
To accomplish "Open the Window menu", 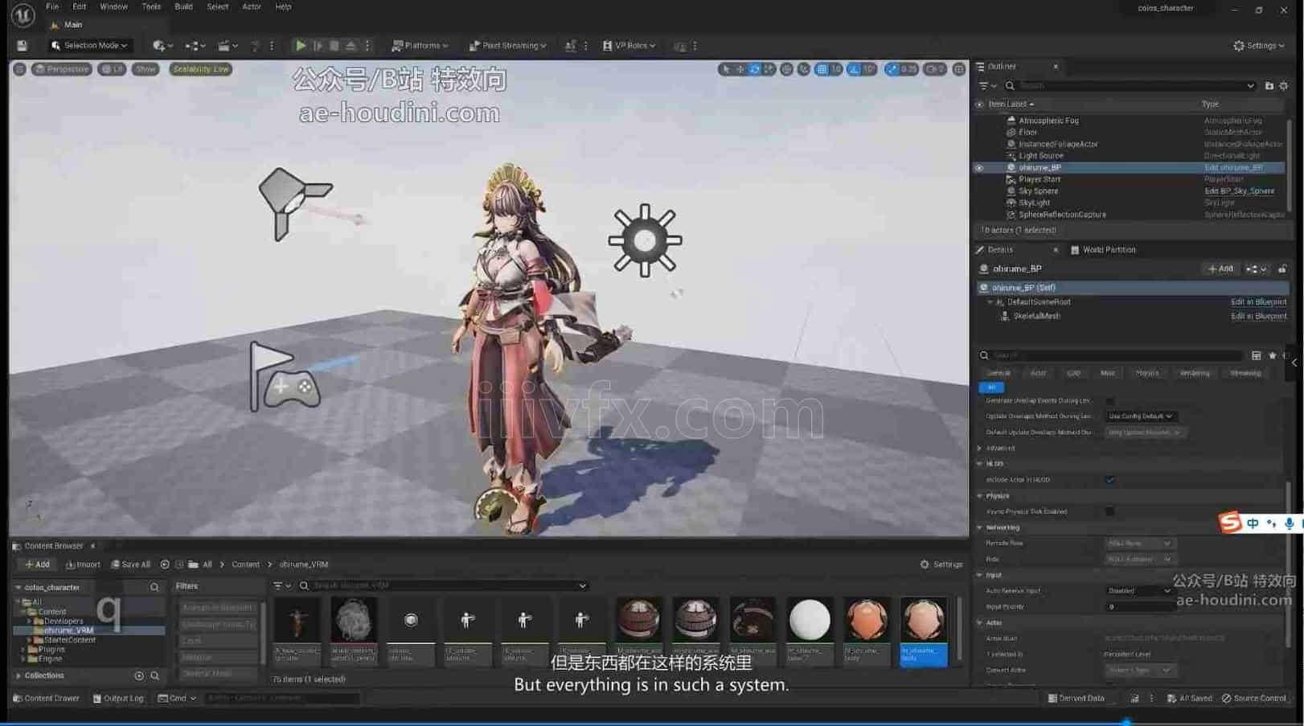I will (x=113, y=6).
